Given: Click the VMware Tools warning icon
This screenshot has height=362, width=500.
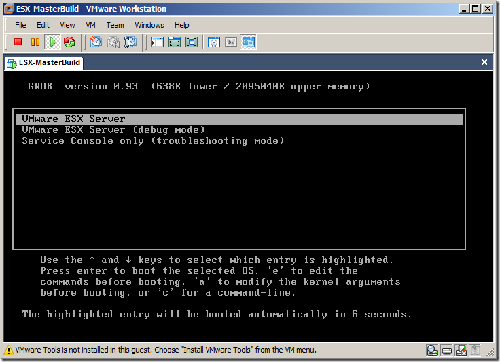Looking at the screenshot, I should [x=9, y=350].
